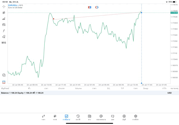Click the chart search icon in left sidebar

click(4, 75)
